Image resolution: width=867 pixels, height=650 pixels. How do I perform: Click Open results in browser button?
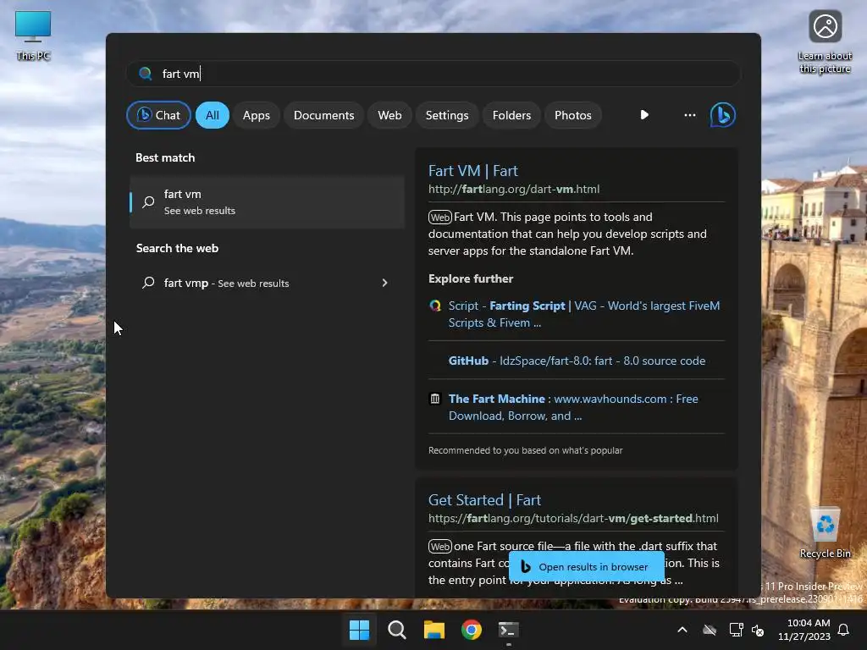pos(586,566)
